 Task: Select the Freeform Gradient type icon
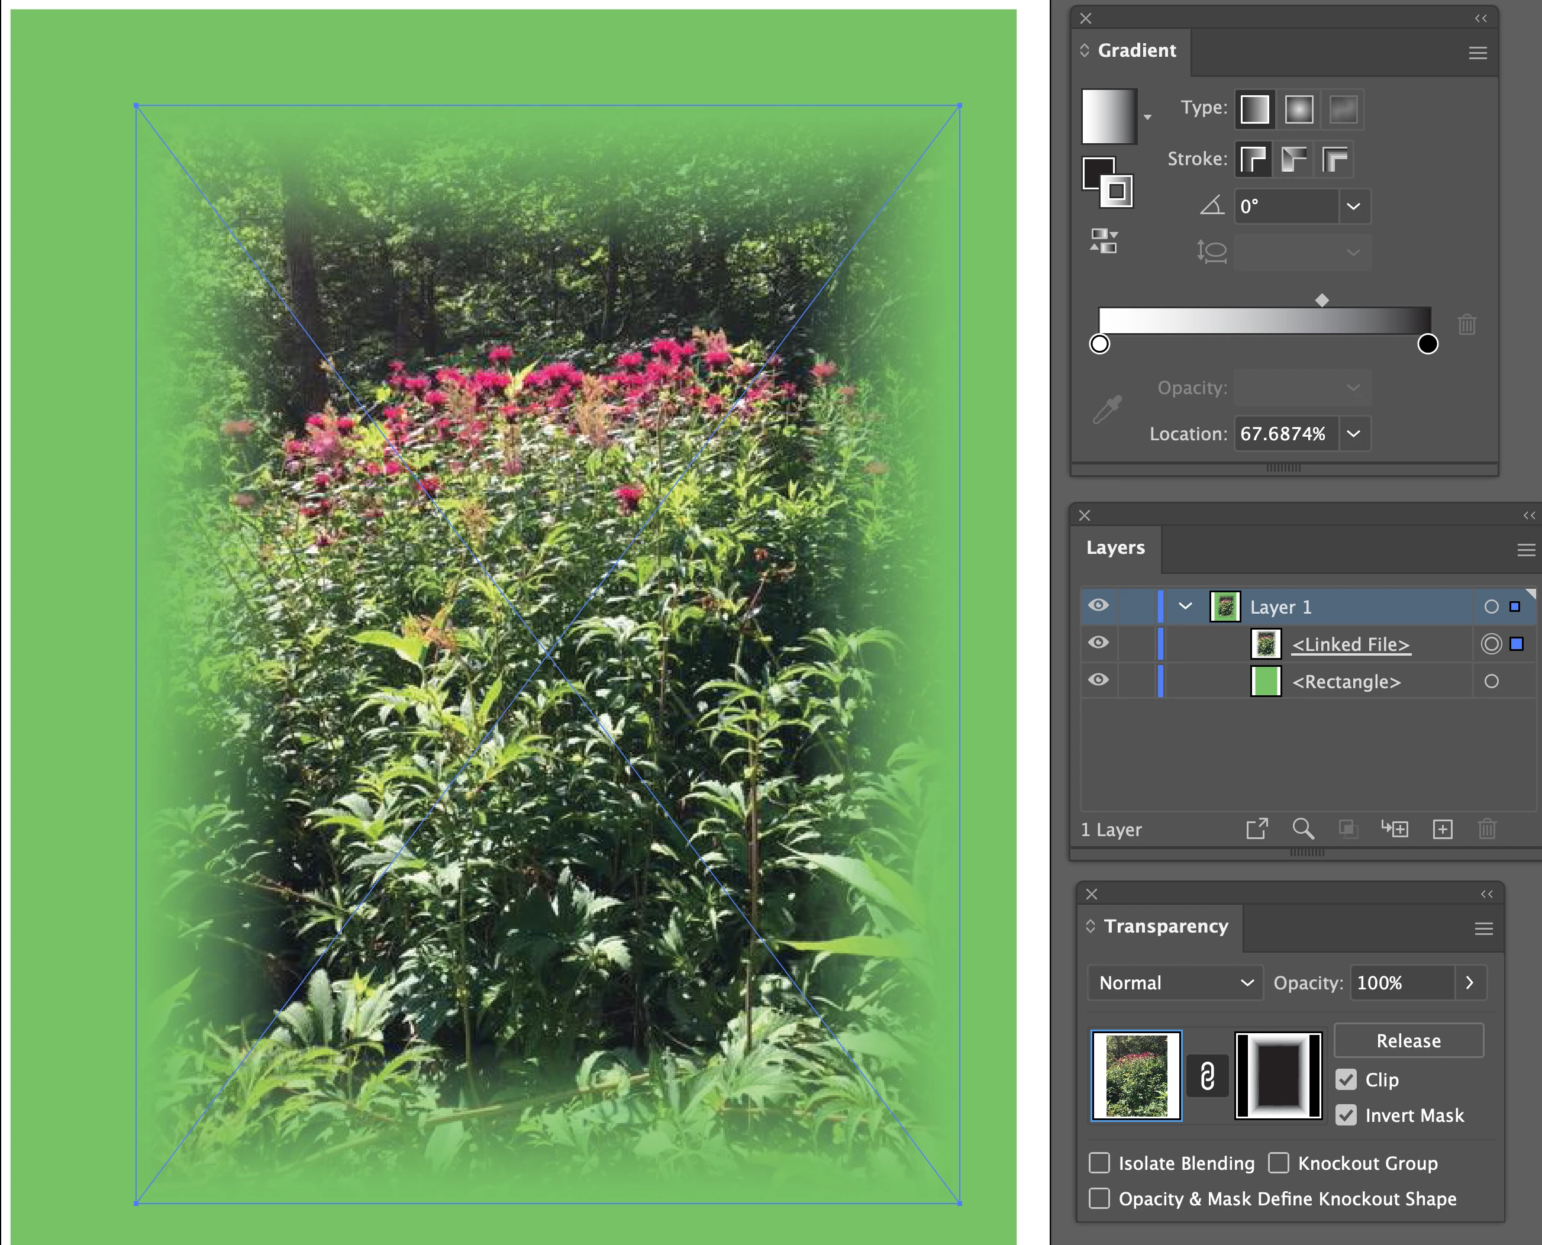coord(1343,109)
